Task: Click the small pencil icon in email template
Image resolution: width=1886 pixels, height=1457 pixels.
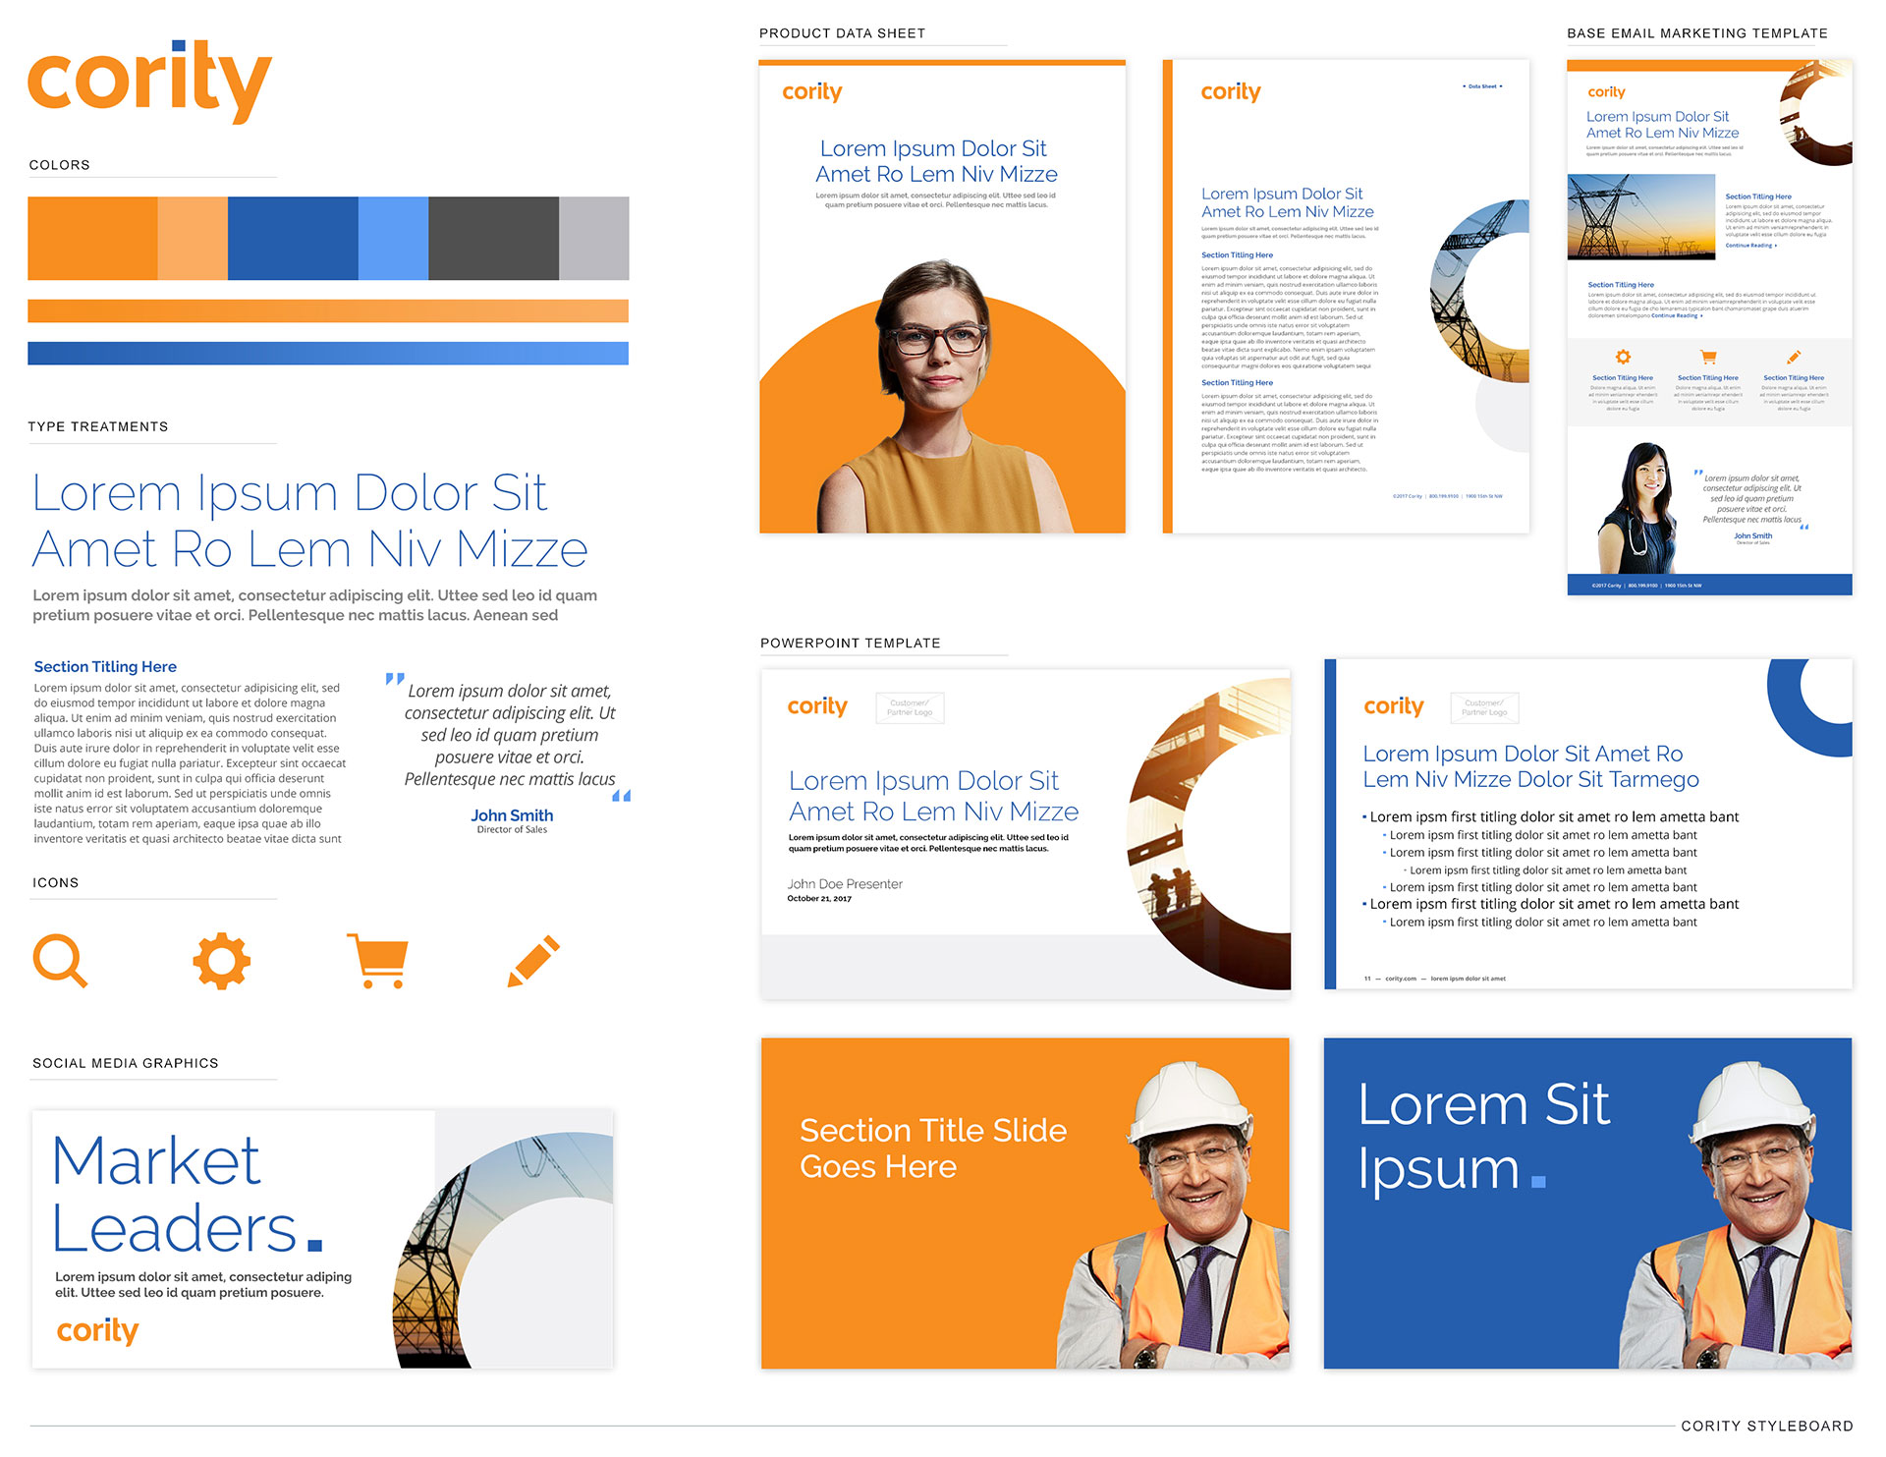Action: click(1794, 357)
